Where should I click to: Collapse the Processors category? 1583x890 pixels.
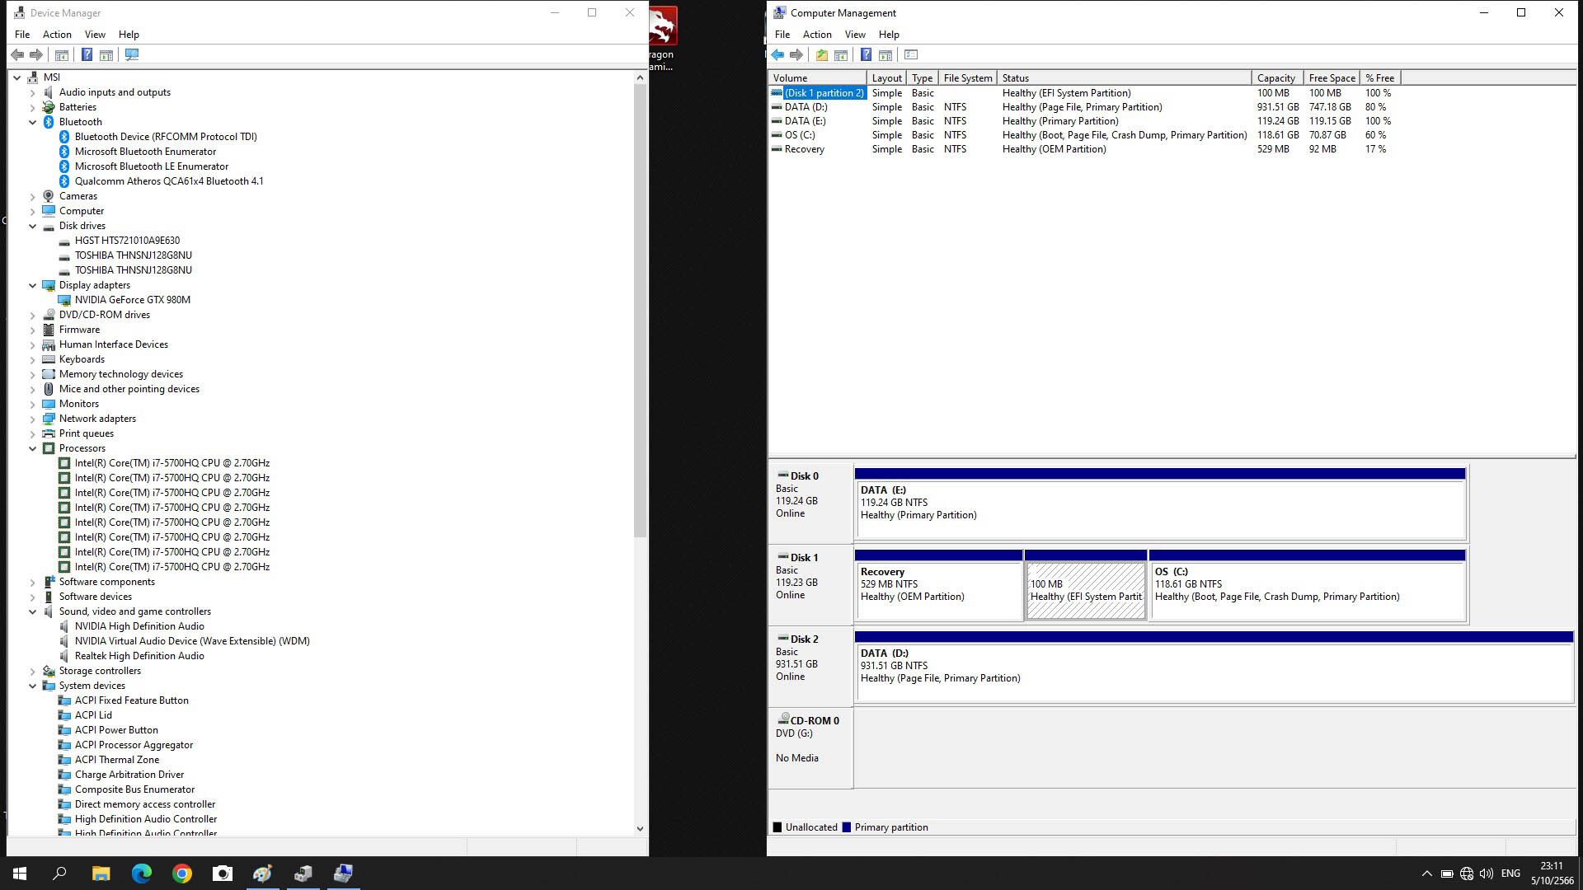[33, 448]
